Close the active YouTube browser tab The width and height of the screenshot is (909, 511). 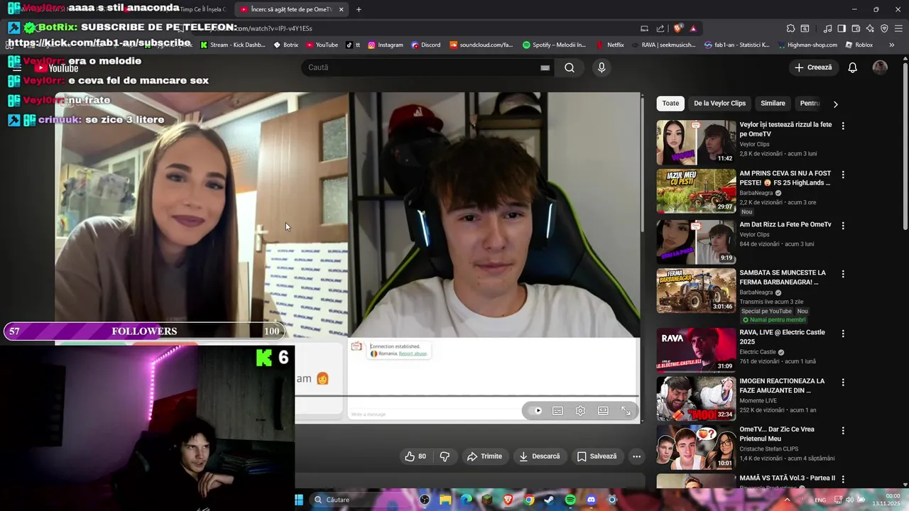(341, 9)
